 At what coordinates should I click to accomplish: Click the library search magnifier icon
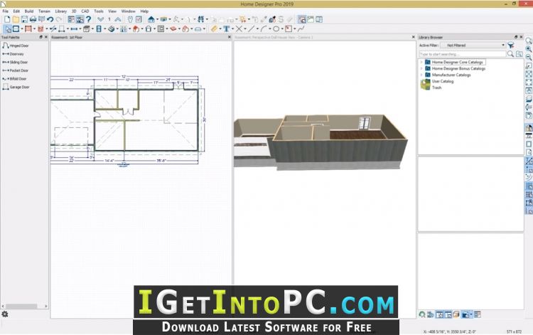(x=510, y=54)
